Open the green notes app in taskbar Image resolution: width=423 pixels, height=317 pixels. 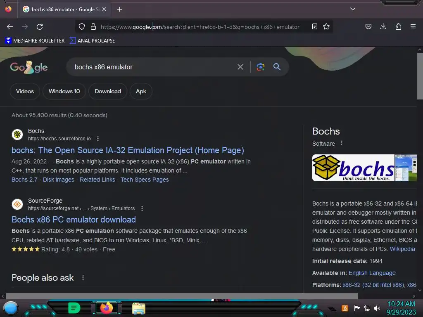coord(74,308)
